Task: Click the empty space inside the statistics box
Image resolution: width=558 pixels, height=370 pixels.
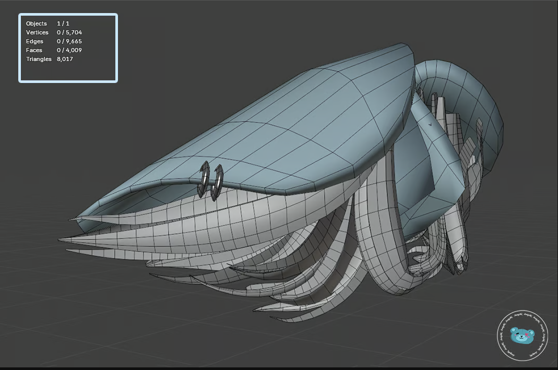Action: click(x=68, y=72)
